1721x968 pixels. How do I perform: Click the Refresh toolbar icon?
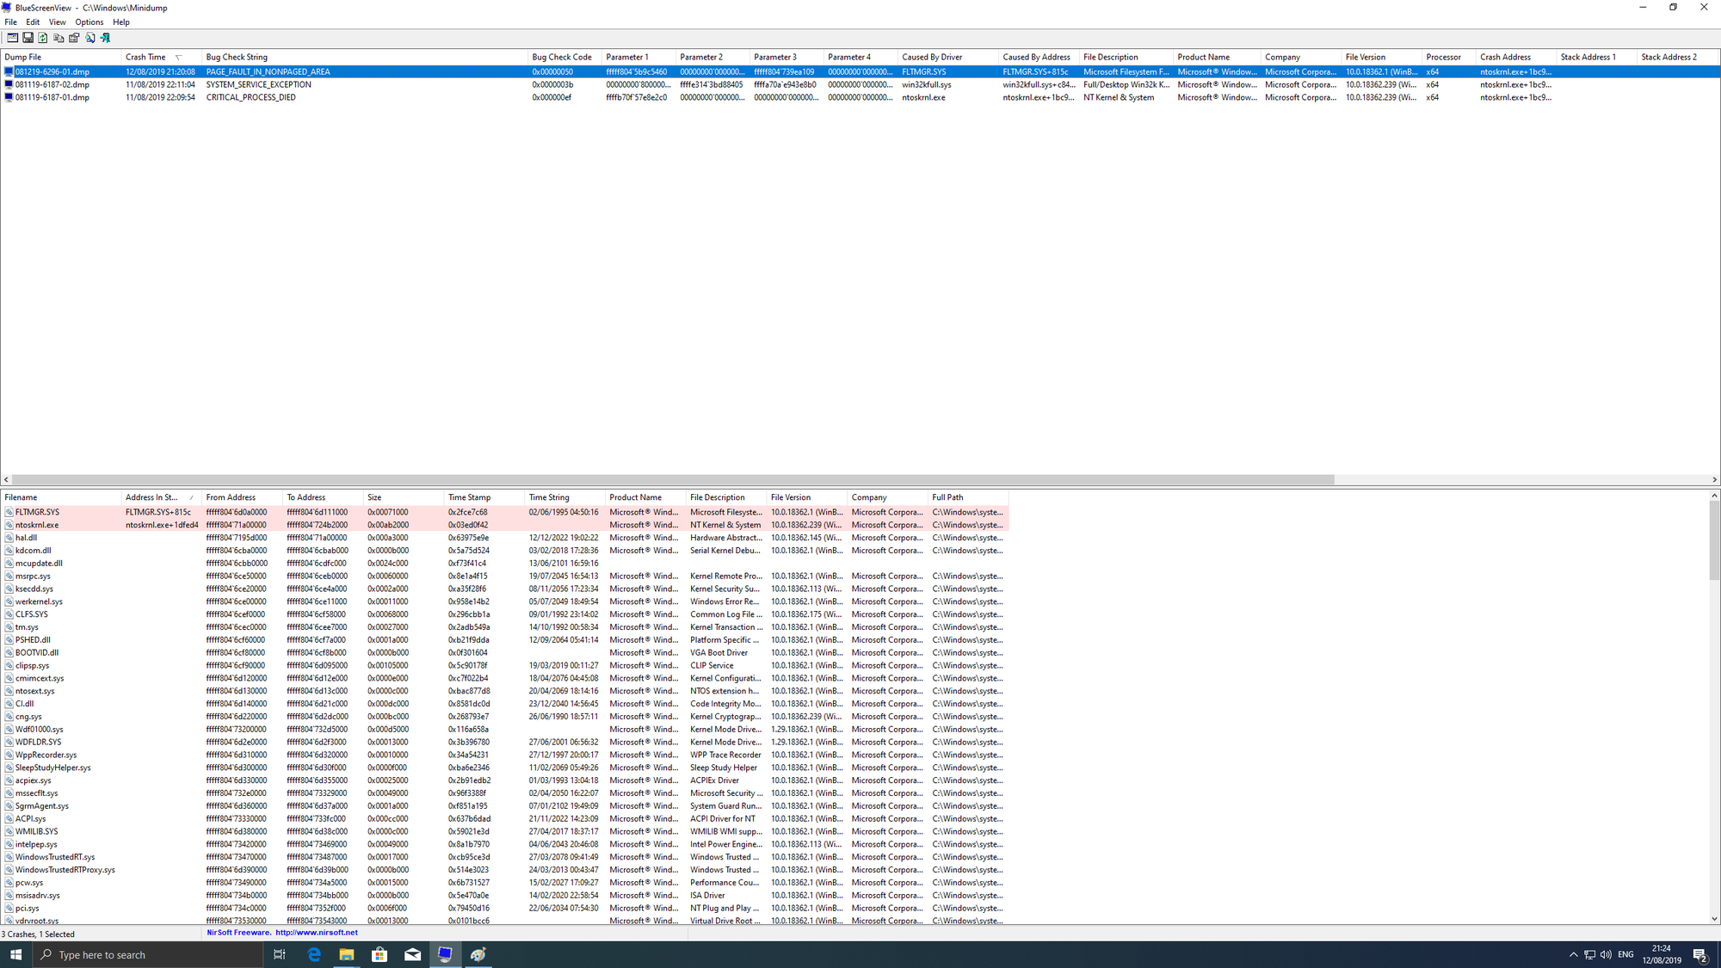(43, 38)
